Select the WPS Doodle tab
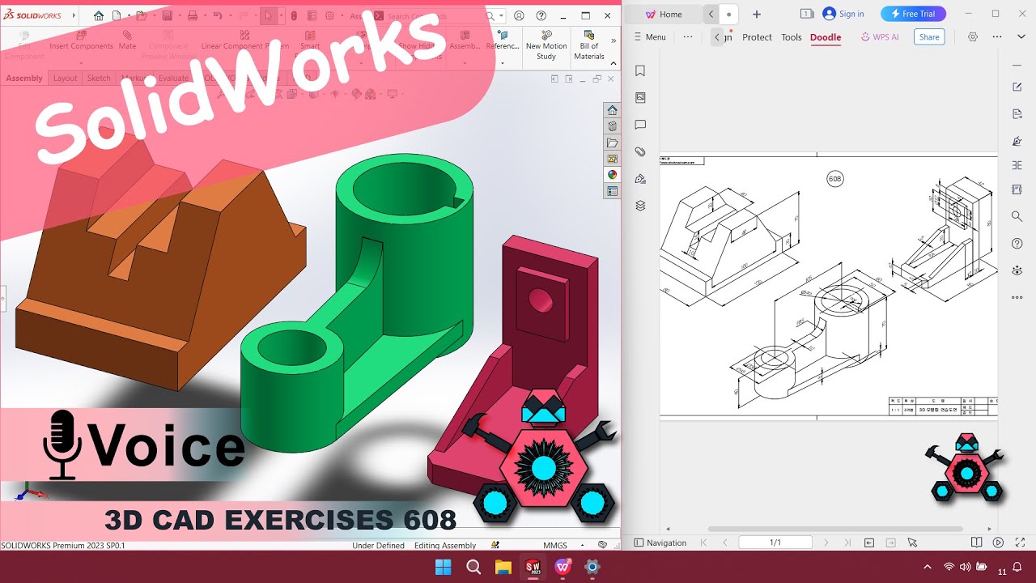 point(826,37)
